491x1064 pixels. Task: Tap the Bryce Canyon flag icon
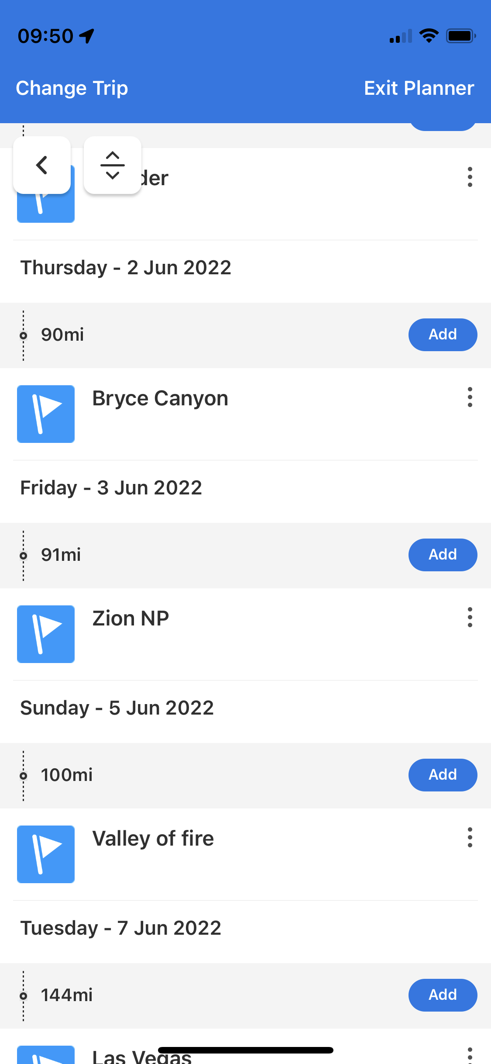click(x=46, y=414)
